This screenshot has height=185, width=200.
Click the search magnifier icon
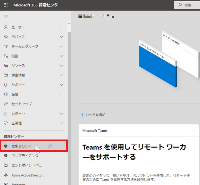pos(180,5)
